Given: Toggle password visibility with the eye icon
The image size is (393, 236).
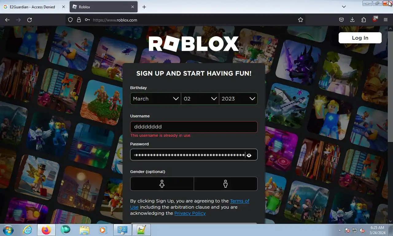Looking at the screenshot, I should click(x=249, y=155).
